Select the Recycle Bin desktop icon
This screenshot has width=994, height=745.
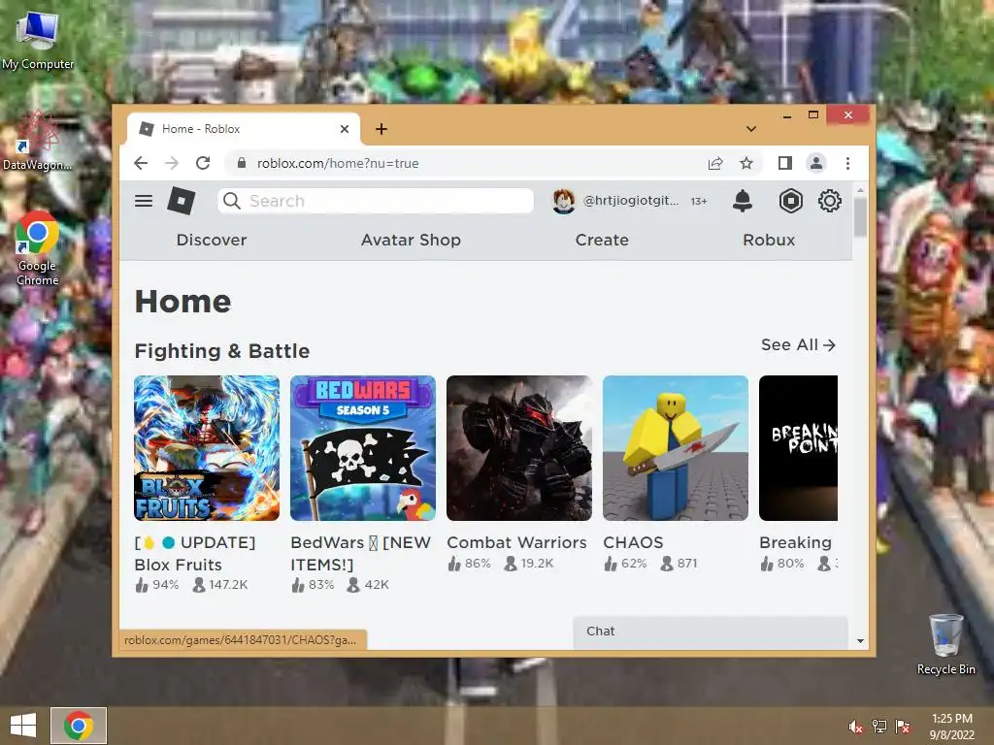point(945,645)
